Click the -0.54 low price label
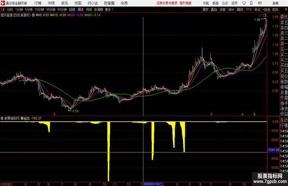This screenshot has height=186, width=288. click(x=75, y=111)
